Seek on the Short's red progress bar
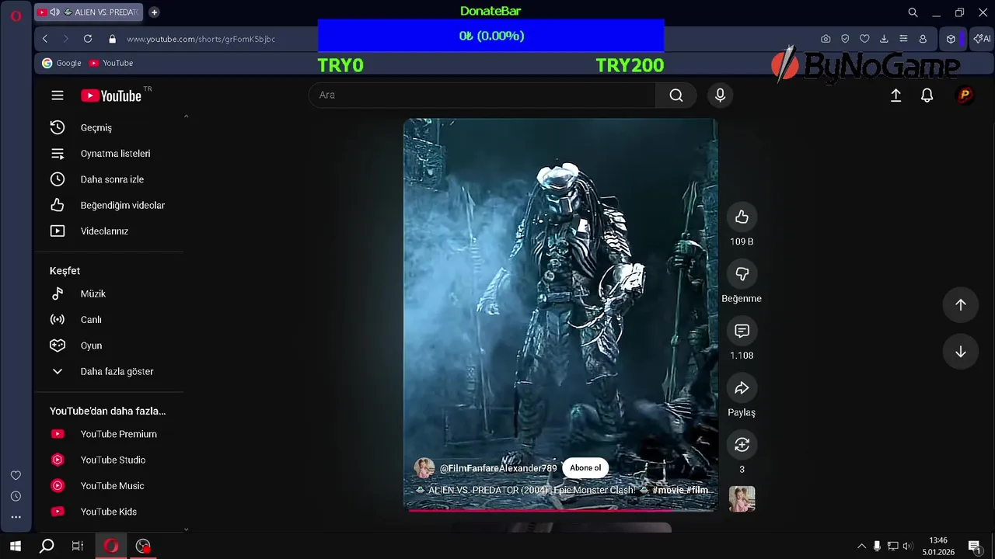The image size is (995, 559). (560, 510)
